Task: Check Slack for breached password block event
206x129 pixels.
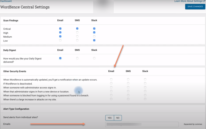Action: (x=145, y=95)
